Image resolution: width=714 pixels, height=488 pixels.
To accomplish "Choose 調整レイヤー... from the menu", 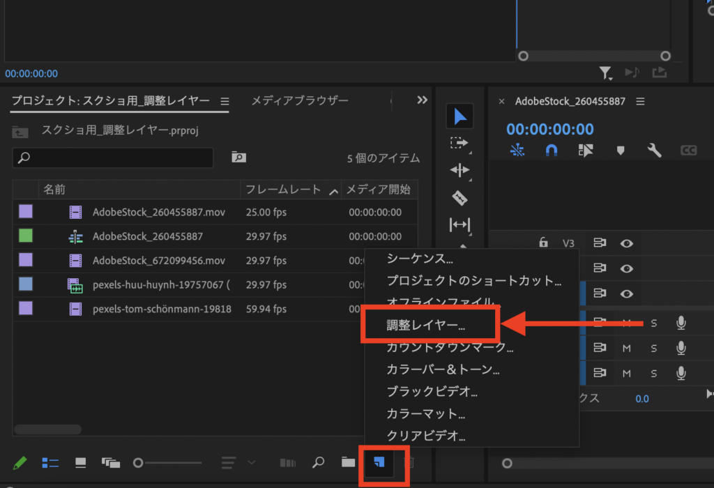I will (x=426, y=324).
